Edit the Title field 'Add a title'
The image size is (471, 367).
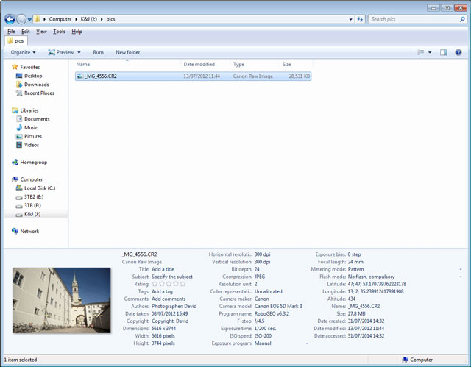163,269
